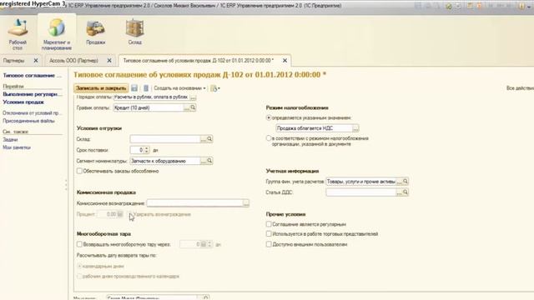Screen dimensions: 534x300
Task: Open the Маркетинг и планирование section
Action: [x=57, y=34]
